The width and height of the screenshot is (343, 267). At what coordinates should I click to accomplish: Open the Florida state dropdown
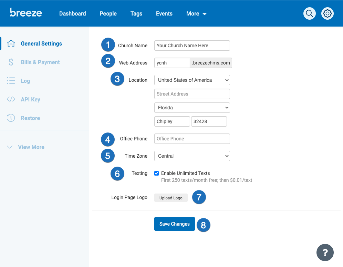pos(192,107)
